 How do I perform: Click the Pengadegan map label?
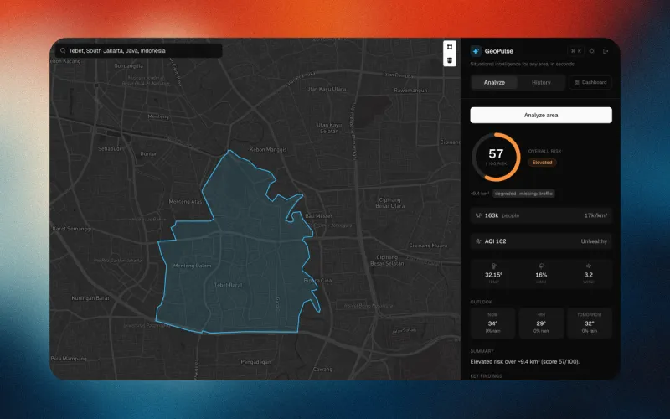tap(256, 362)
